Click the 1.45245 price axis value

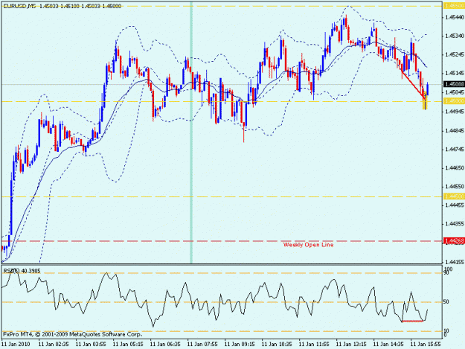coord(455,54)
